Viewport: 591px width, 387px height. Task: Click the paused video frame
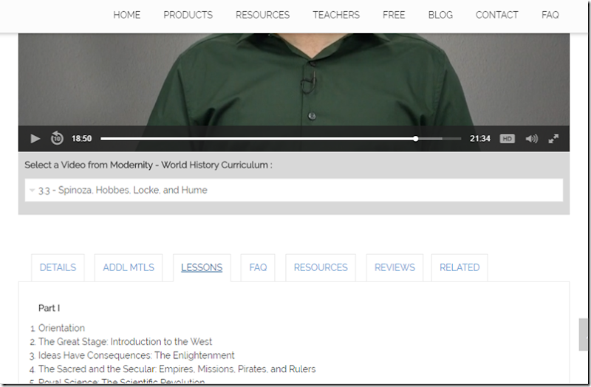[294, 79]
